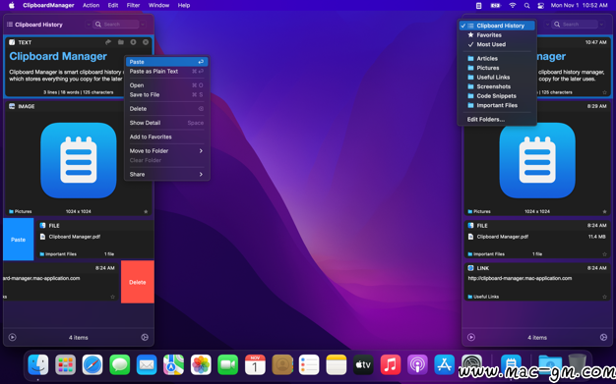616x384 pixels.
Task: Expand dropdown arrow right of right-panel search
Action: point(601,25)
